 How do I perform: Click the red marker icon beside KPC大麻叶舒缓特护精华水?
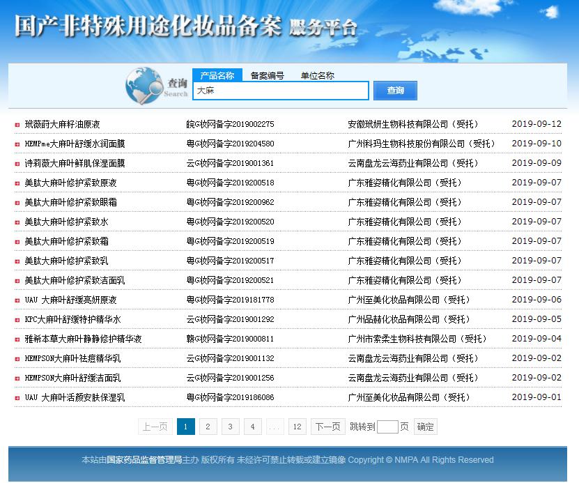coord(17,321)
